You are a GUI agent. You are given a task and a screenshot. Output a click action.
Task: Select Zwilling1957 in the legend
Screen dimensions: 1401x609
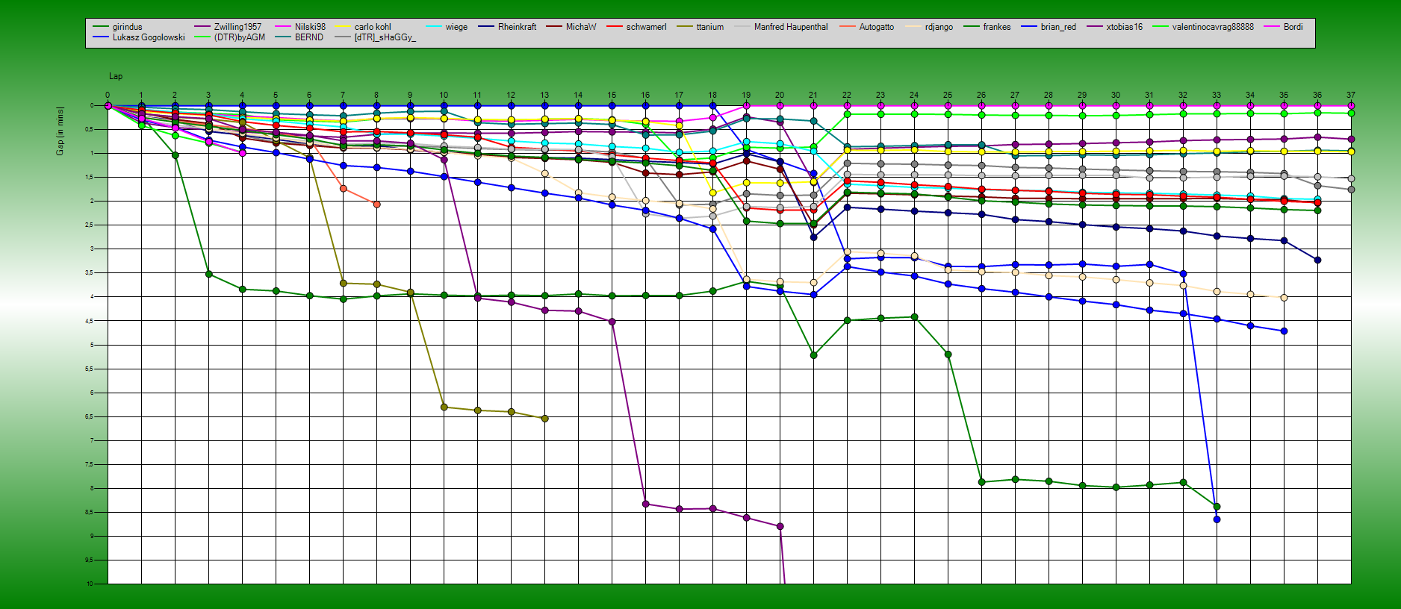[x=237, y=27]
